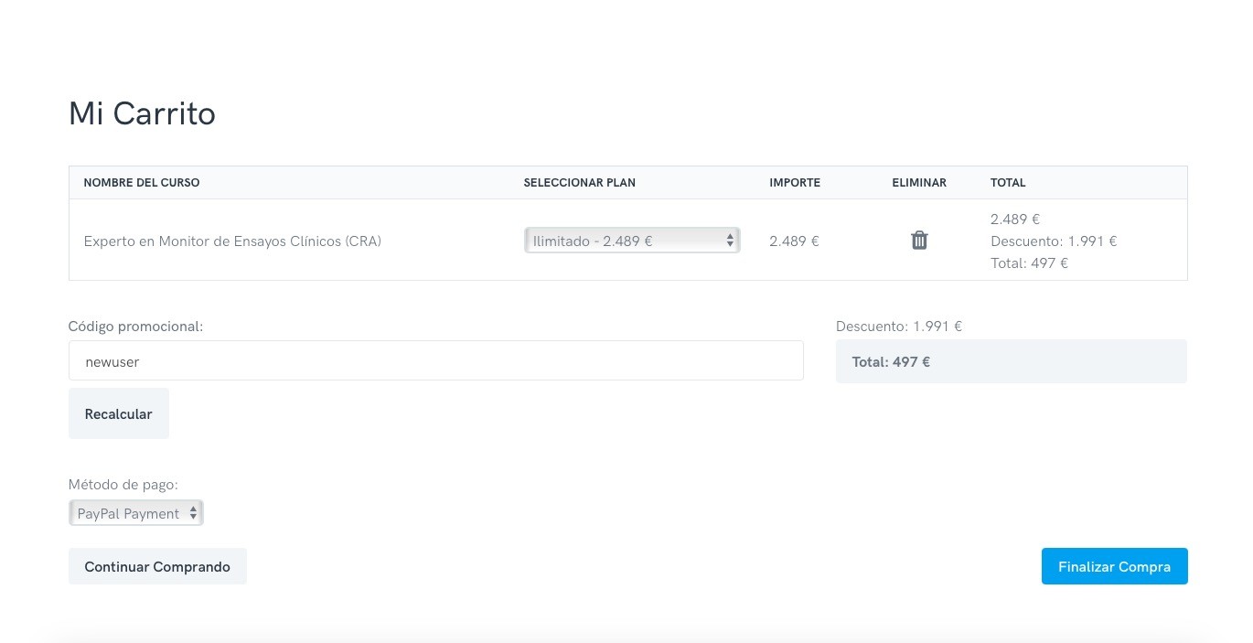Click 'Descuento: 1.991 €' above the summary box

[899, 326]
